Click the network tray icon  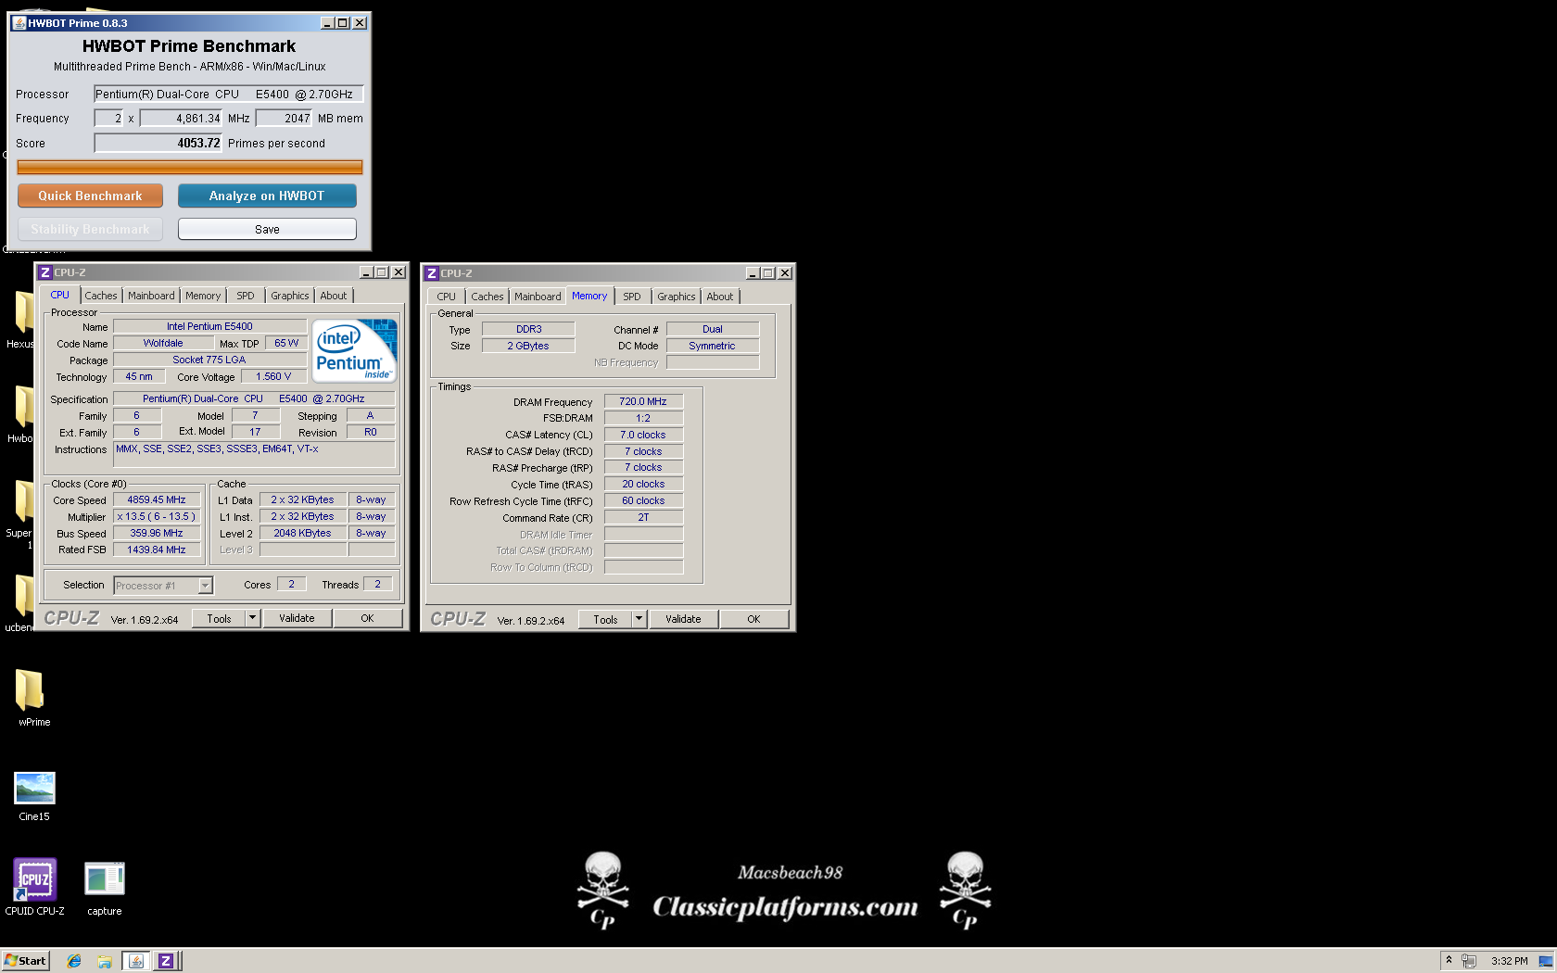[1469, 961]
